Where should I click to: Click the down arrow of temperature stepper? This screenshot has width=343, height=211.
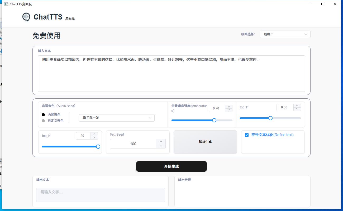point(229,110)
